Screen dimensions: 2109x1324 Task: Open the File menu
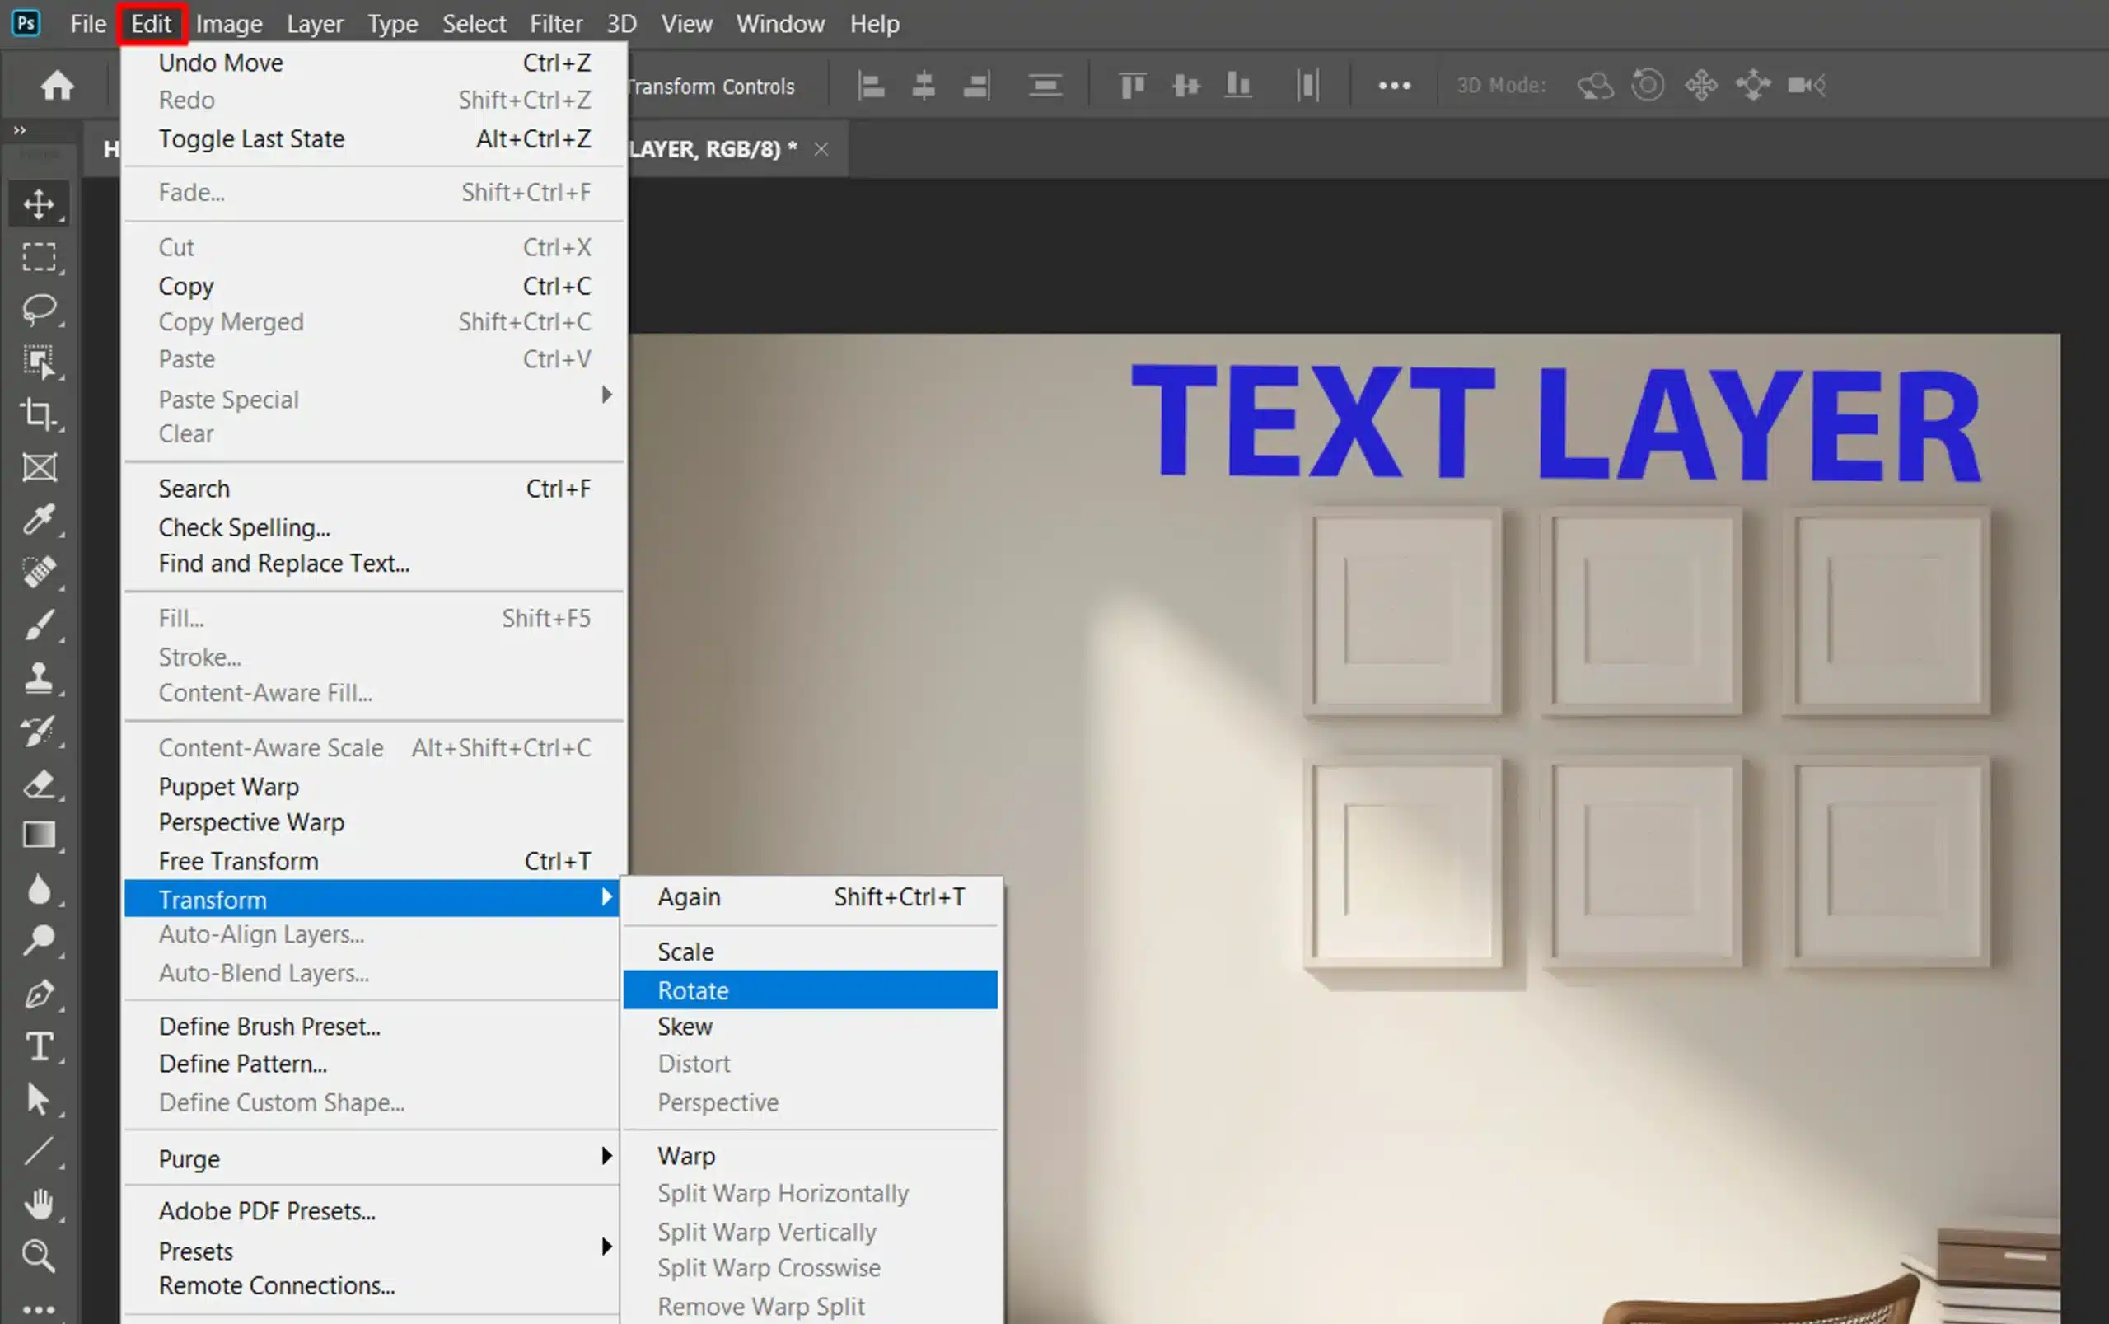[x=88, y=24]
